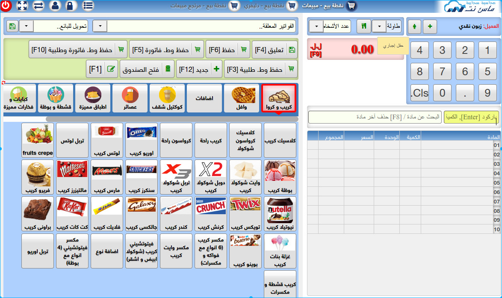The width and height of the screenshot is (502, 298).
Task: Select the كندر كريب Kinder item
Action: tap(176, 214)
